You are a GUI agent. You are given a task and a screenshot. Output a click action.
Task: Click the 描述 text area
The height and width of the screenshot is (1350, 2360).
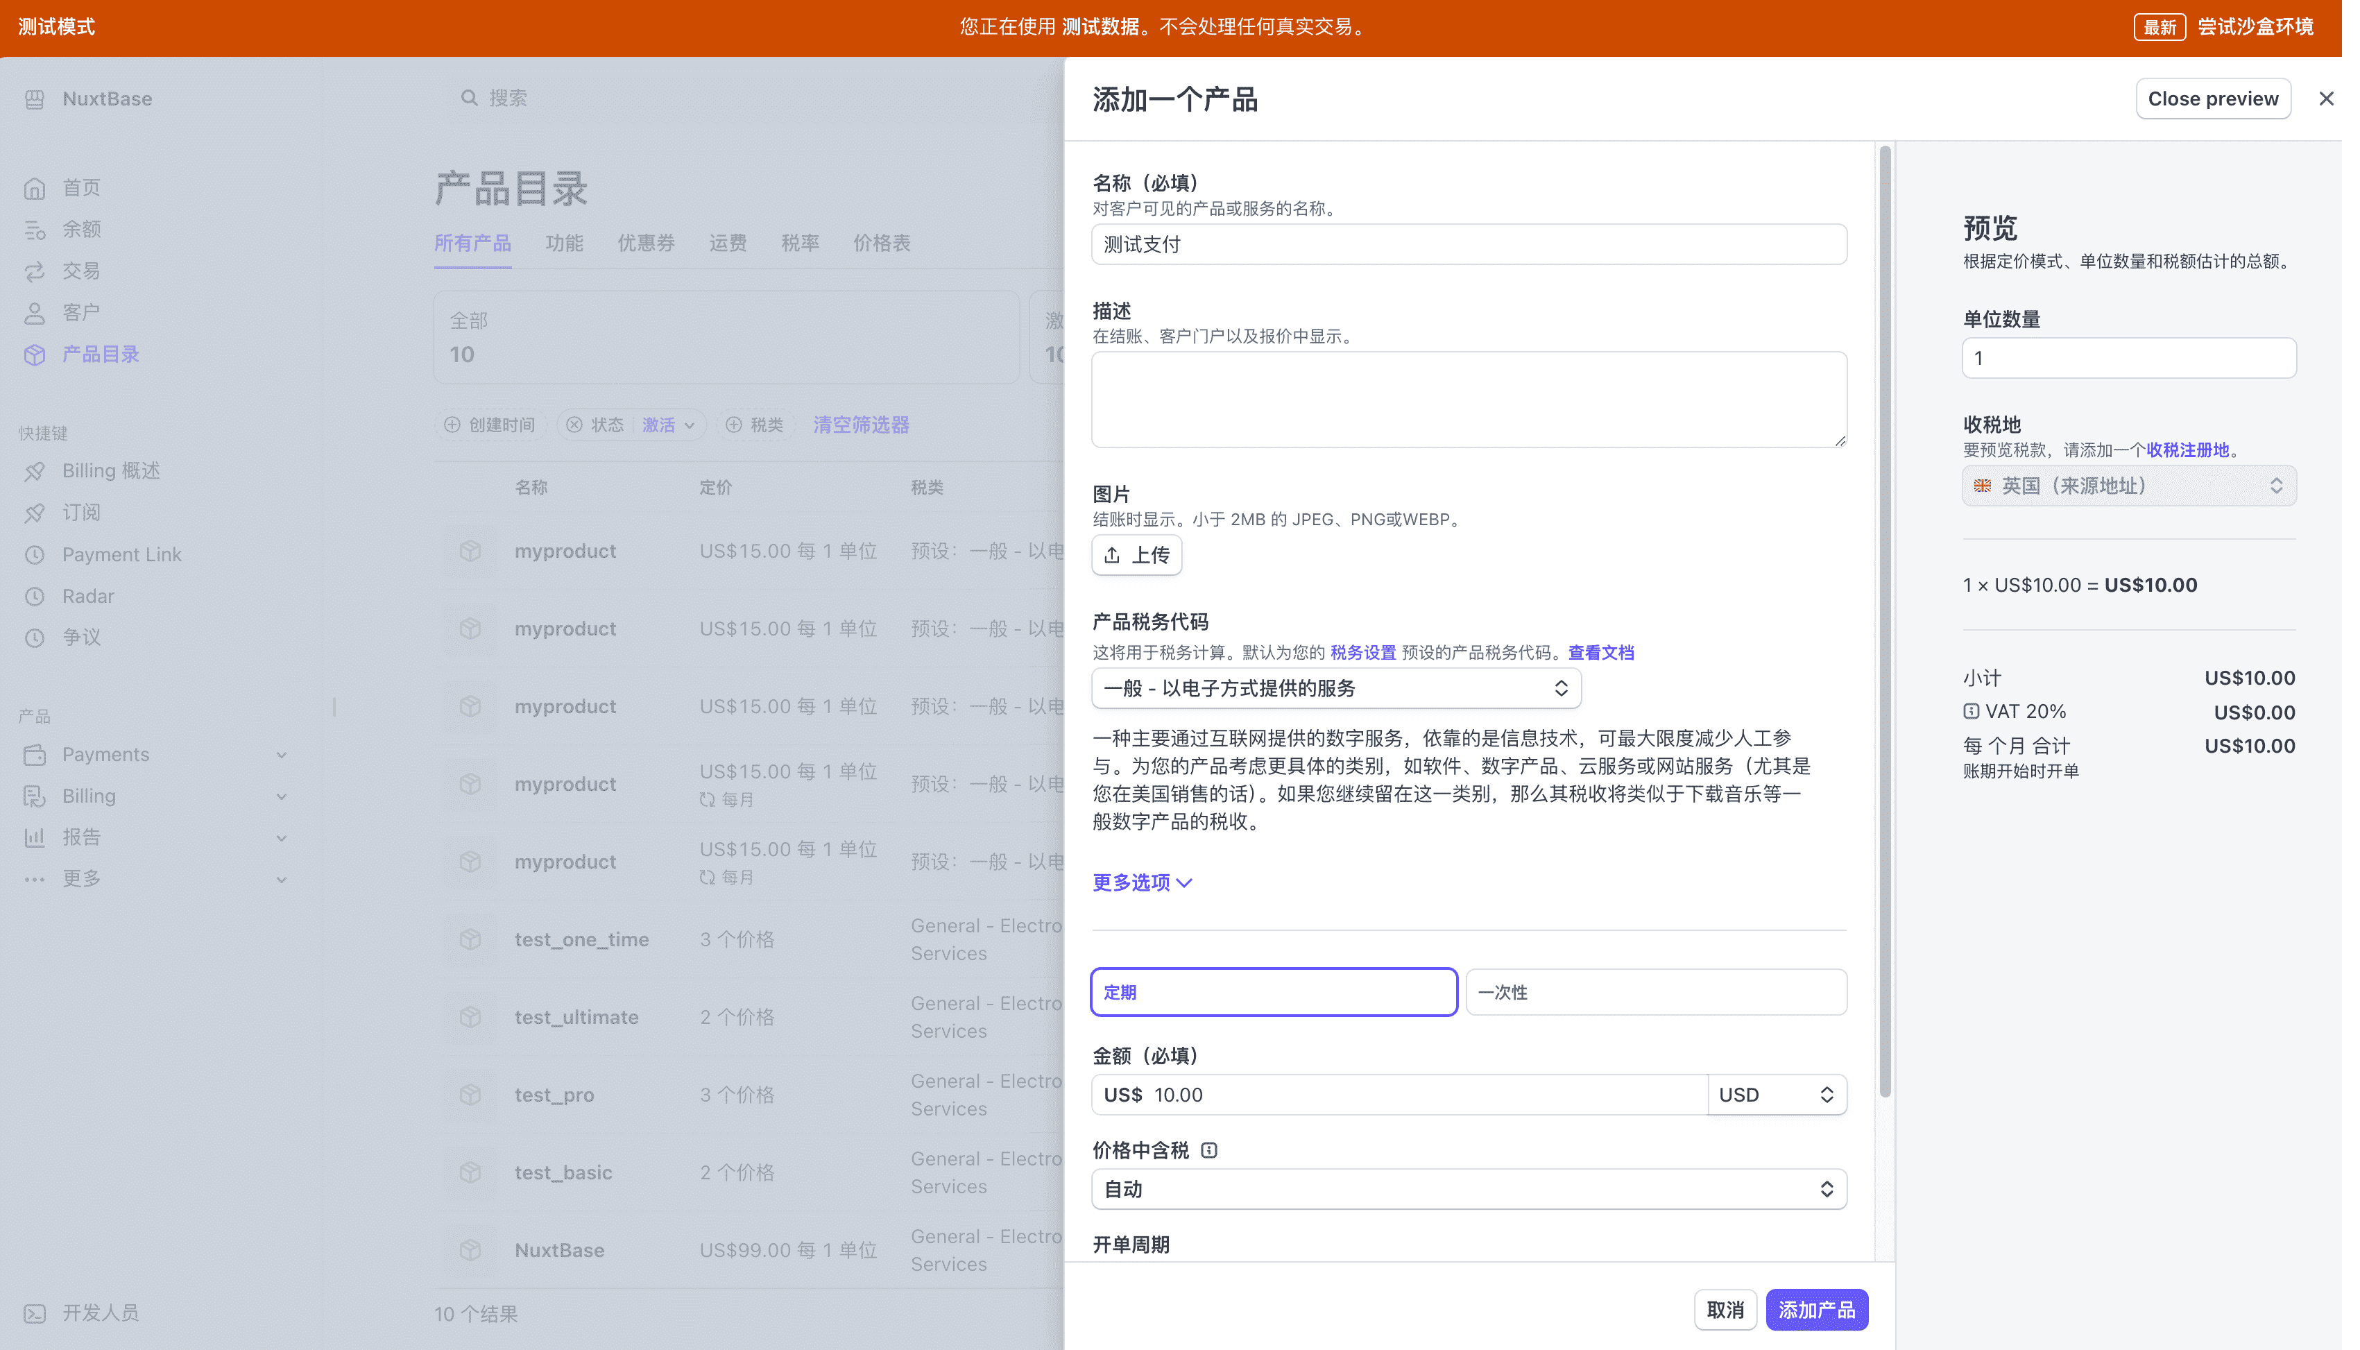pyautogui.click(x=1469, y=400)
